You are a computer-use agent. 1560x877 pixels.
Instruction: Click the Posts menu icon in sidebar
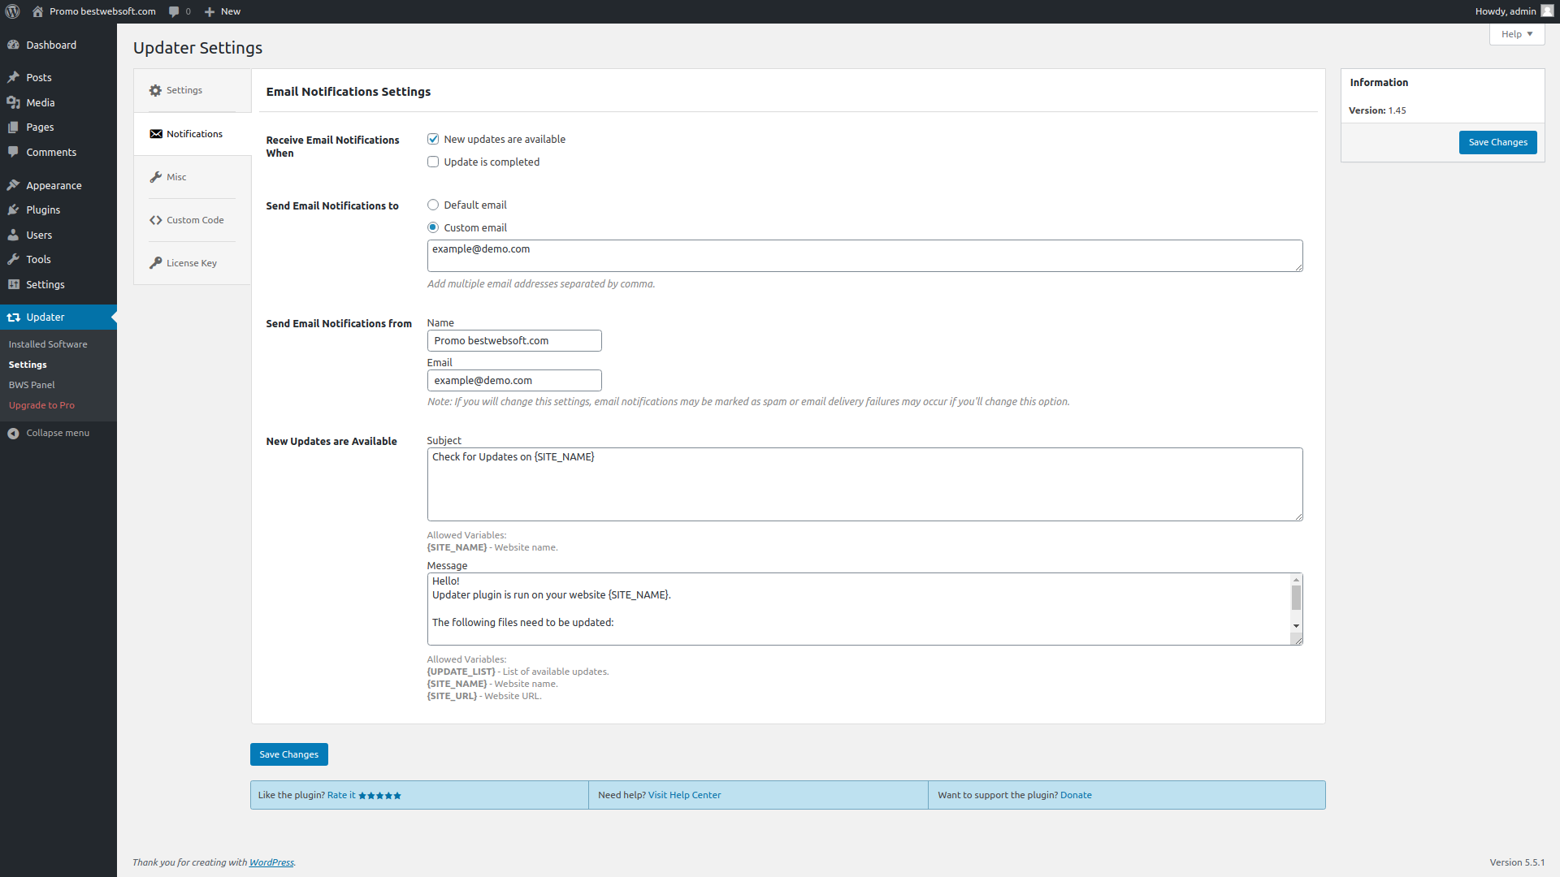[14, 77]
